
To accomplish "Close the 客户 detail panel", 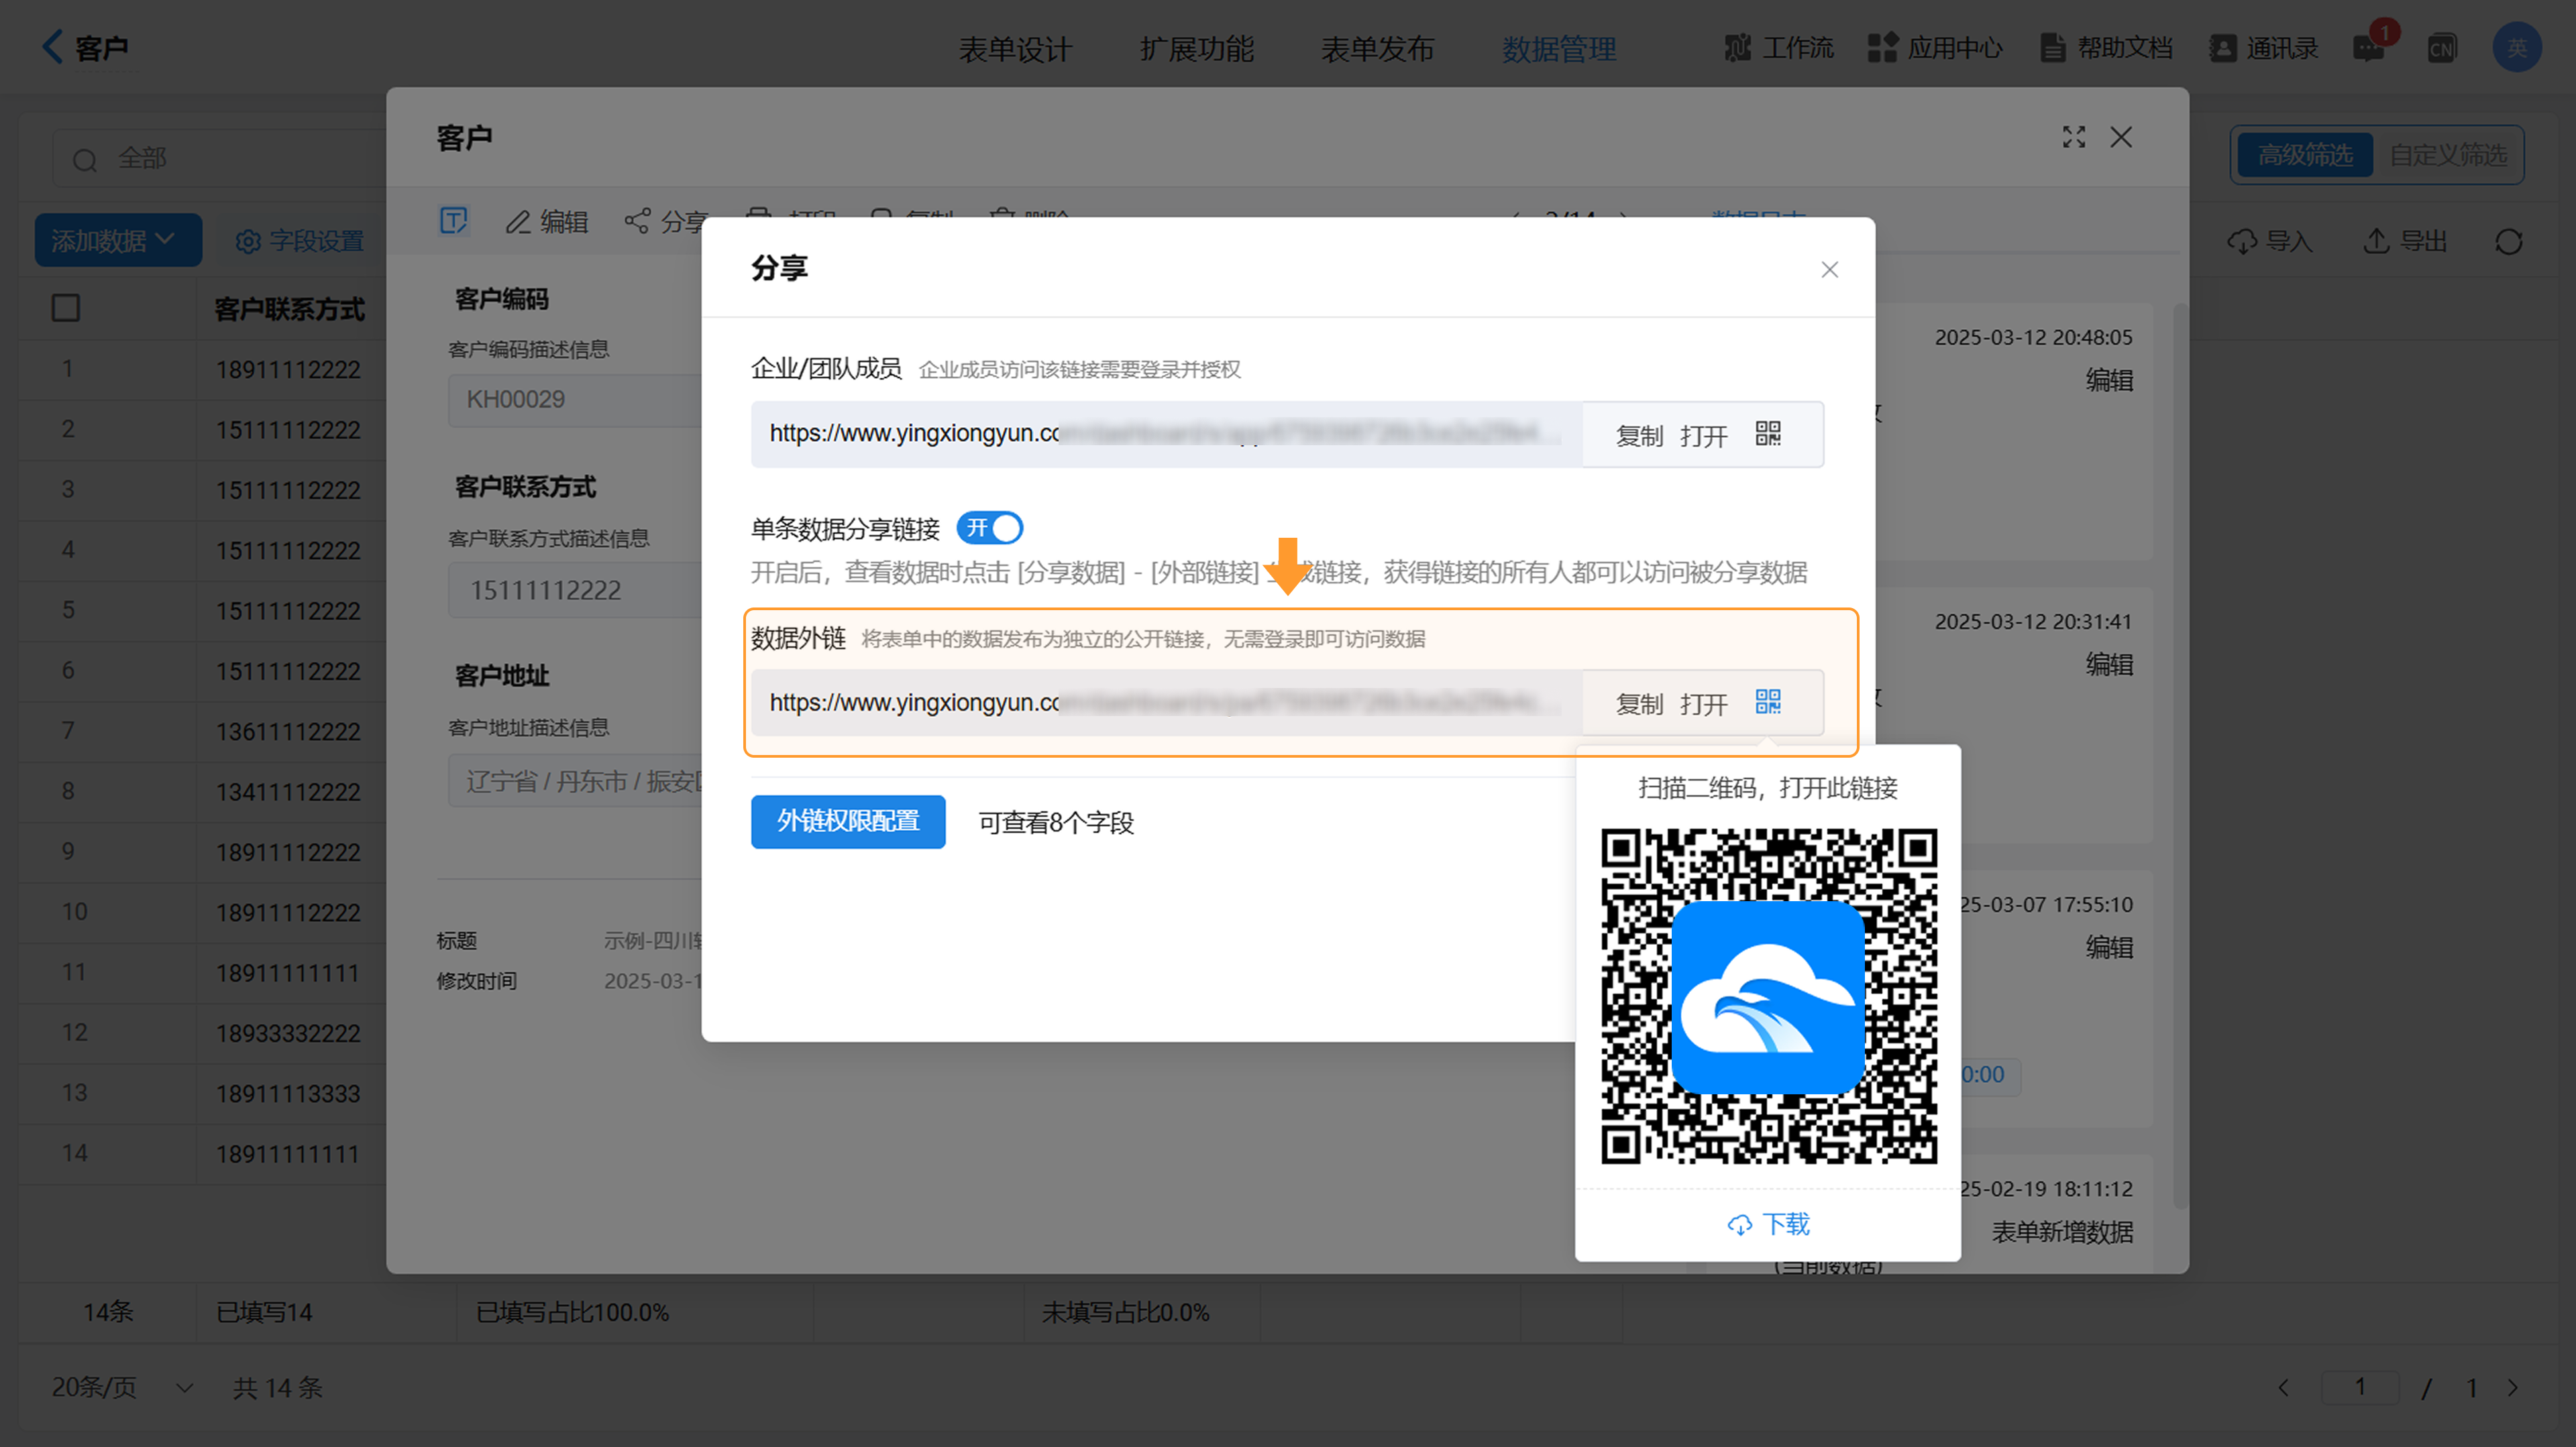I will [x=2121, y=137].
